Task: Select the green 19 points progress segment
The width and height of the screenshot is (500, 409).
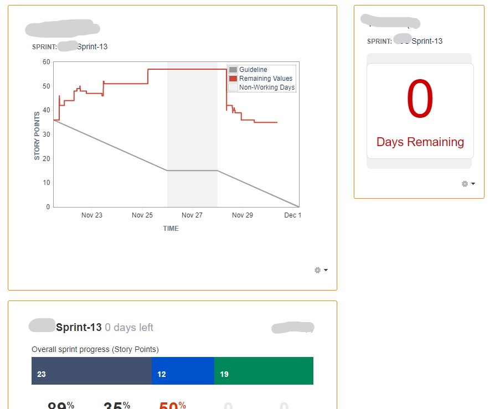Action: pyautogui.click(x=264, y=371)
